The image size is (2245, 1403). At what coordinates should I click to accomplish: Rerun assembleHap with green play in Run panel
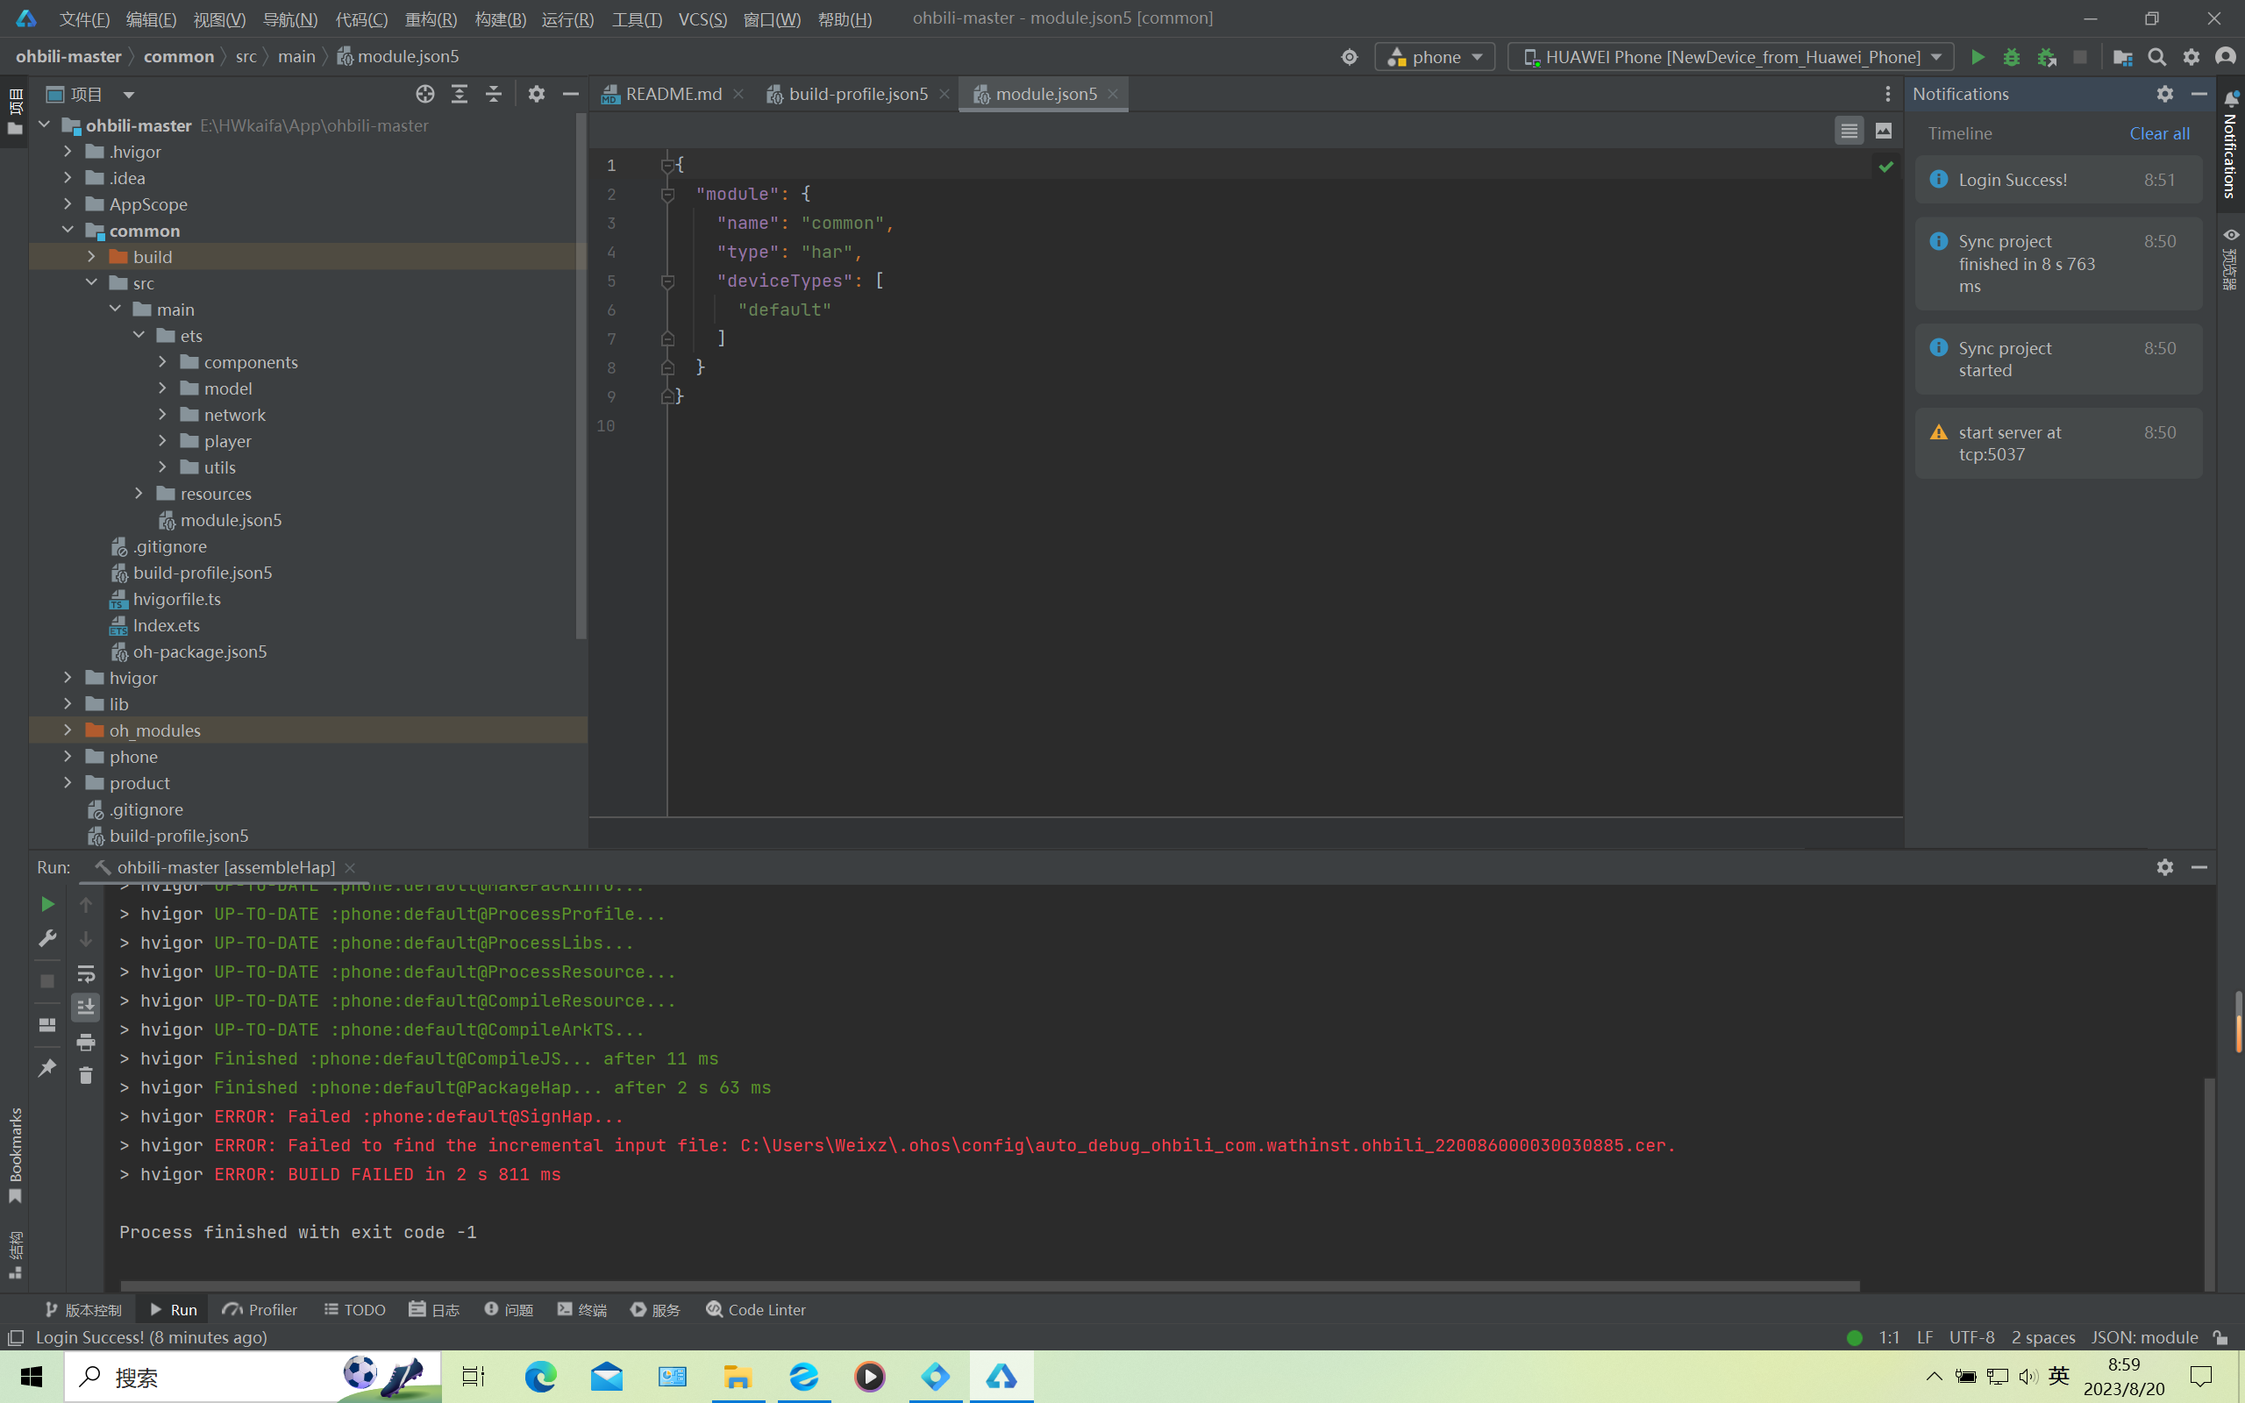click(47, 904)
